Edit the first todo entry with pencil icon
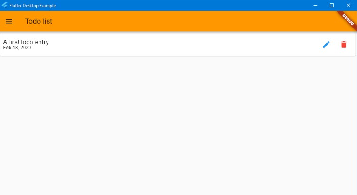Viewport: 357px width, 195px height. (x=326, y=45)
